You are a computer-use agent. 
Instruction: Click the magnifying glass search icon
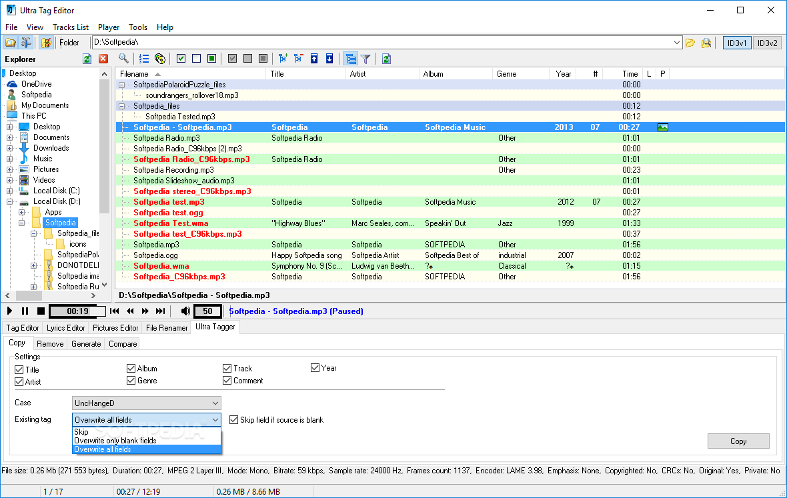pos(123,59)
